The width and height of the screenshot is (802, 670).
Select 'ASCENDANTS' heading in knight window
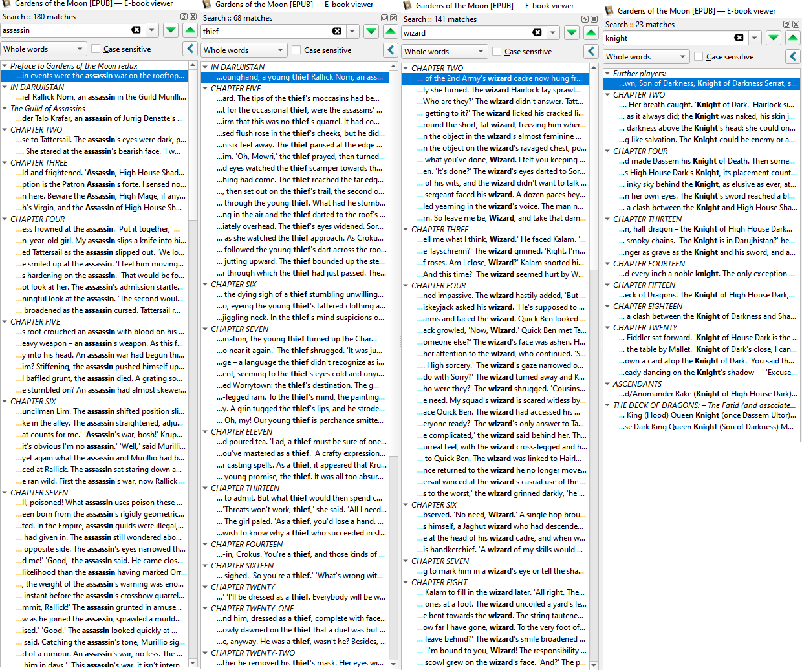[637, 384]
